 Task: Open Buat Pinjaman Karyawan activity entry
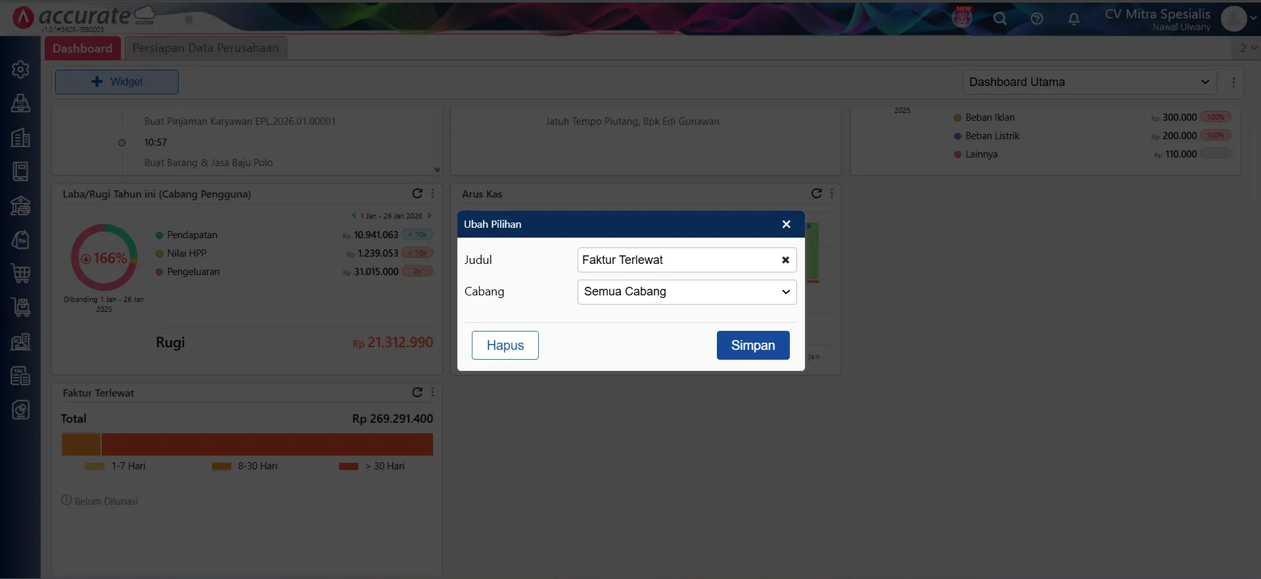click(240, 121)
